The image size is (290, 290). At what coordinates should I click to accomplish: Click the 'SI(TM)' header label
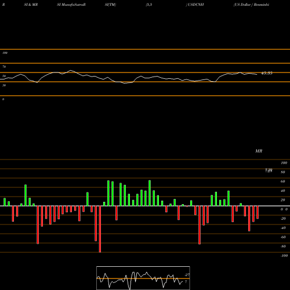click(x=110, y=5)
